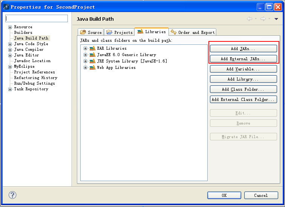
Task: Switch to the Source tab
Action: point(91,32)
